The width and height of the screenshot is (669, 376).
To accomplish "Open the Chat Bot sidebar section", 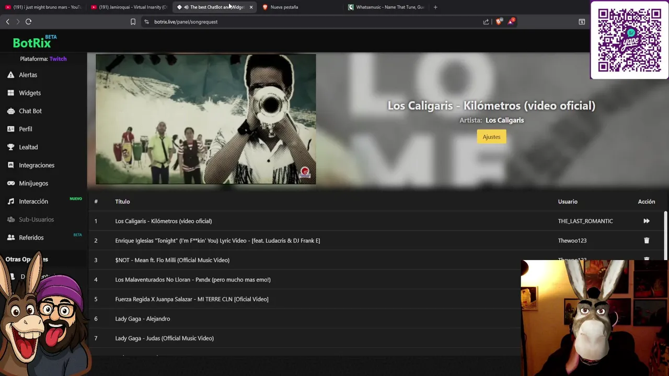I will coord(30,111).
